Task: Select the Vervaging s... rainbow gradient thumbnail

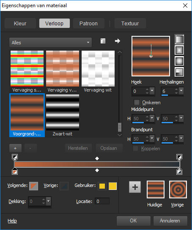Action: click(x=27, y=68)
